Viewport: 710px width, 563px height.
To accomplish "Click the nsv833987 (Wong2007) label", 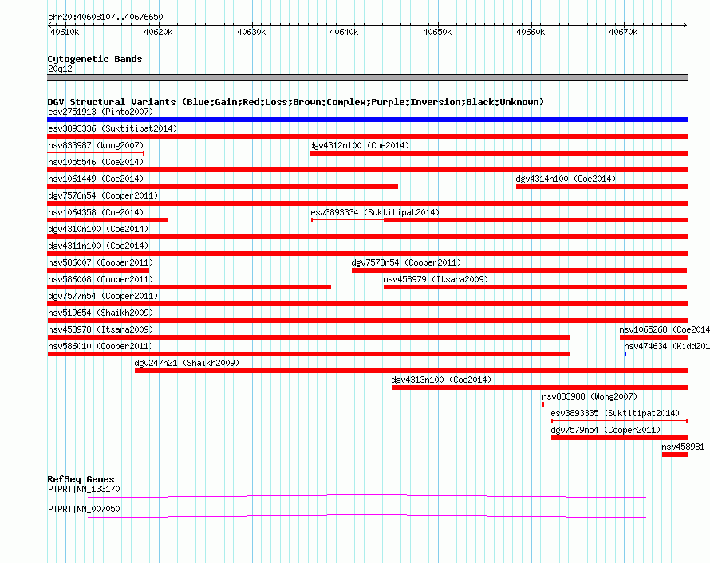I will (x=96, y=145).
